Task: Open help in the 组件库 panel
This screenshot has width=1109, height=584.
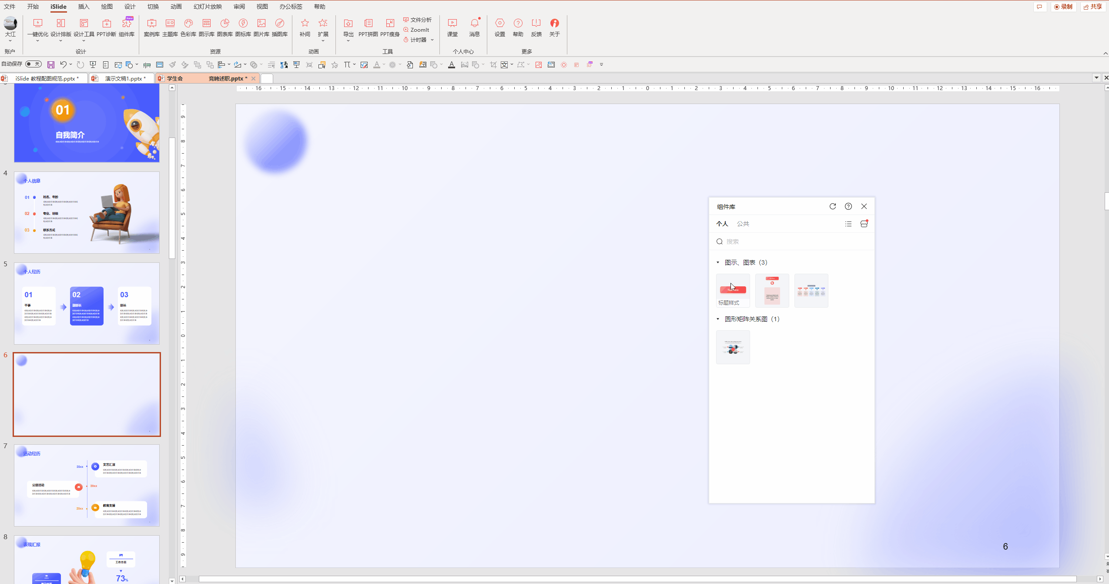Action: click(848, 206)
